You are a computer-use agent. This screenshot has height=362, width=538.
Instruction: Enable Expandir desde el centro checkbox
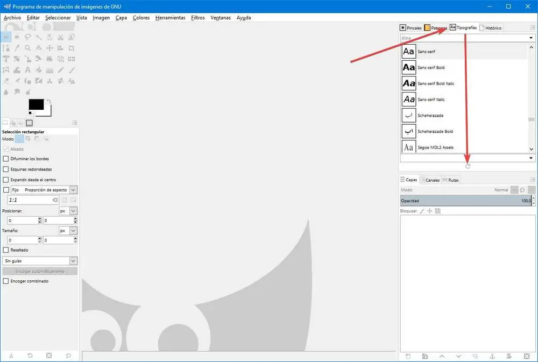click(x=6, y=180)
